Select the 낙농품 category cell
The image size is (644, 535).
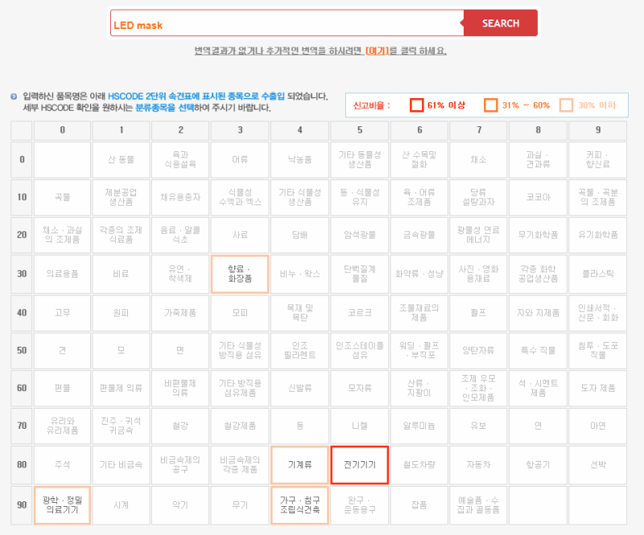coord(299,158)
